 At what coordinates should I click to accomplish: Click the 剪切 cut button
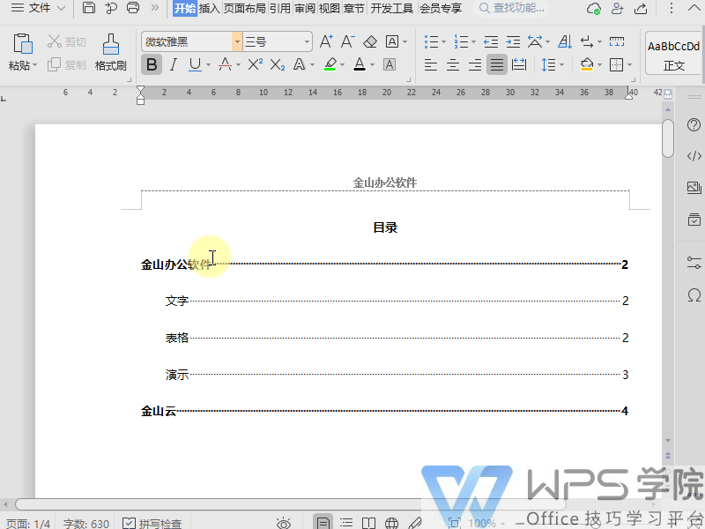point(67,41)
